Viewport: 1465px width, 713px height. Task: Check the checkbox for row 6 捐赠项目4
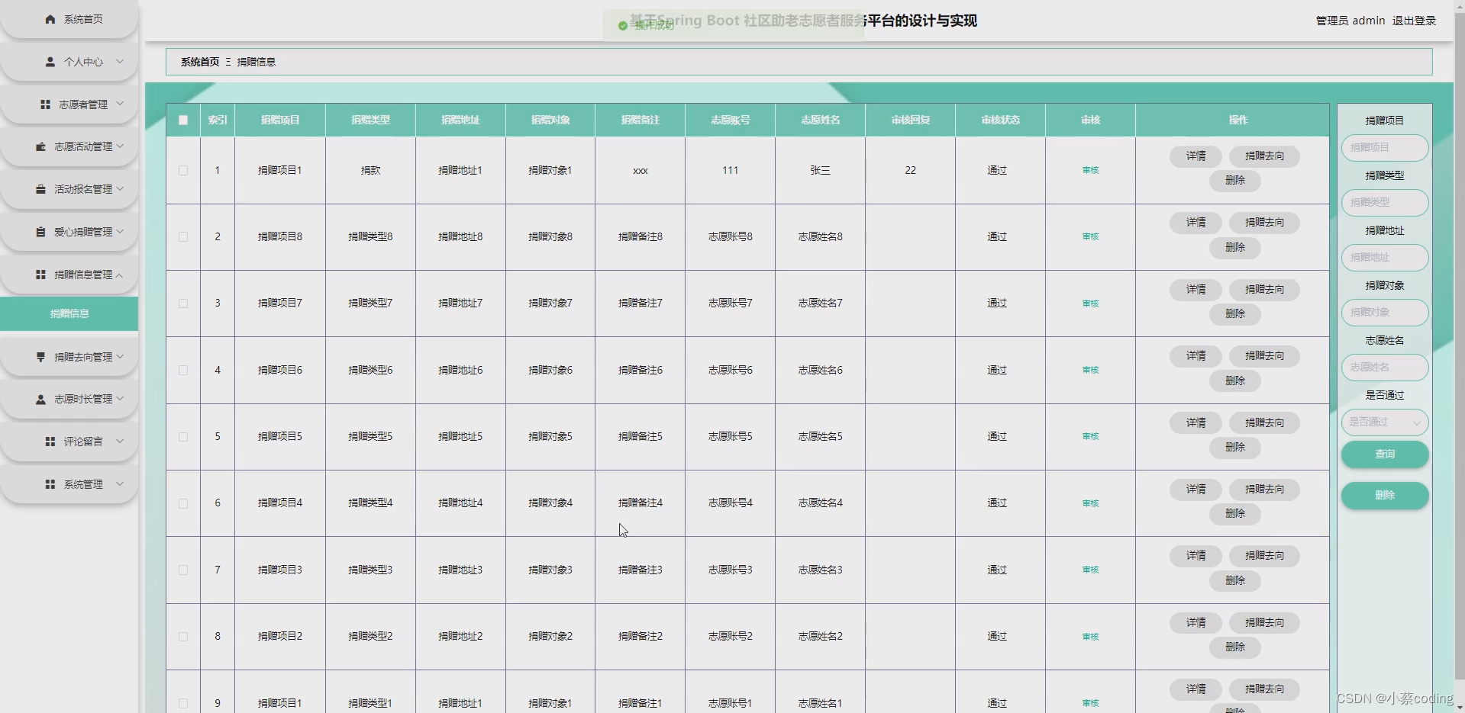183,503
